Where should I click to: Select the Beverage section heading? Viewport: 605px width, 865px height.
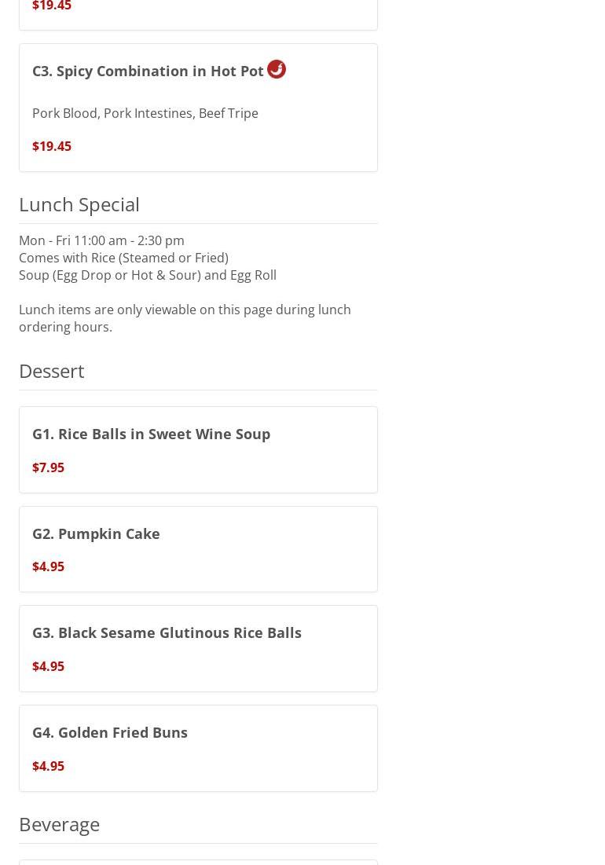60,824
